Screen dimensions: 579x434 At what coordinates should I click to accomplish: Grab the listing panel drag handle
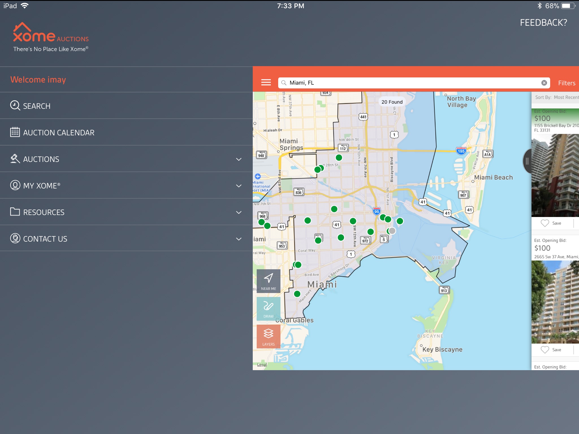pyautogui.click(x=527, y=161)
